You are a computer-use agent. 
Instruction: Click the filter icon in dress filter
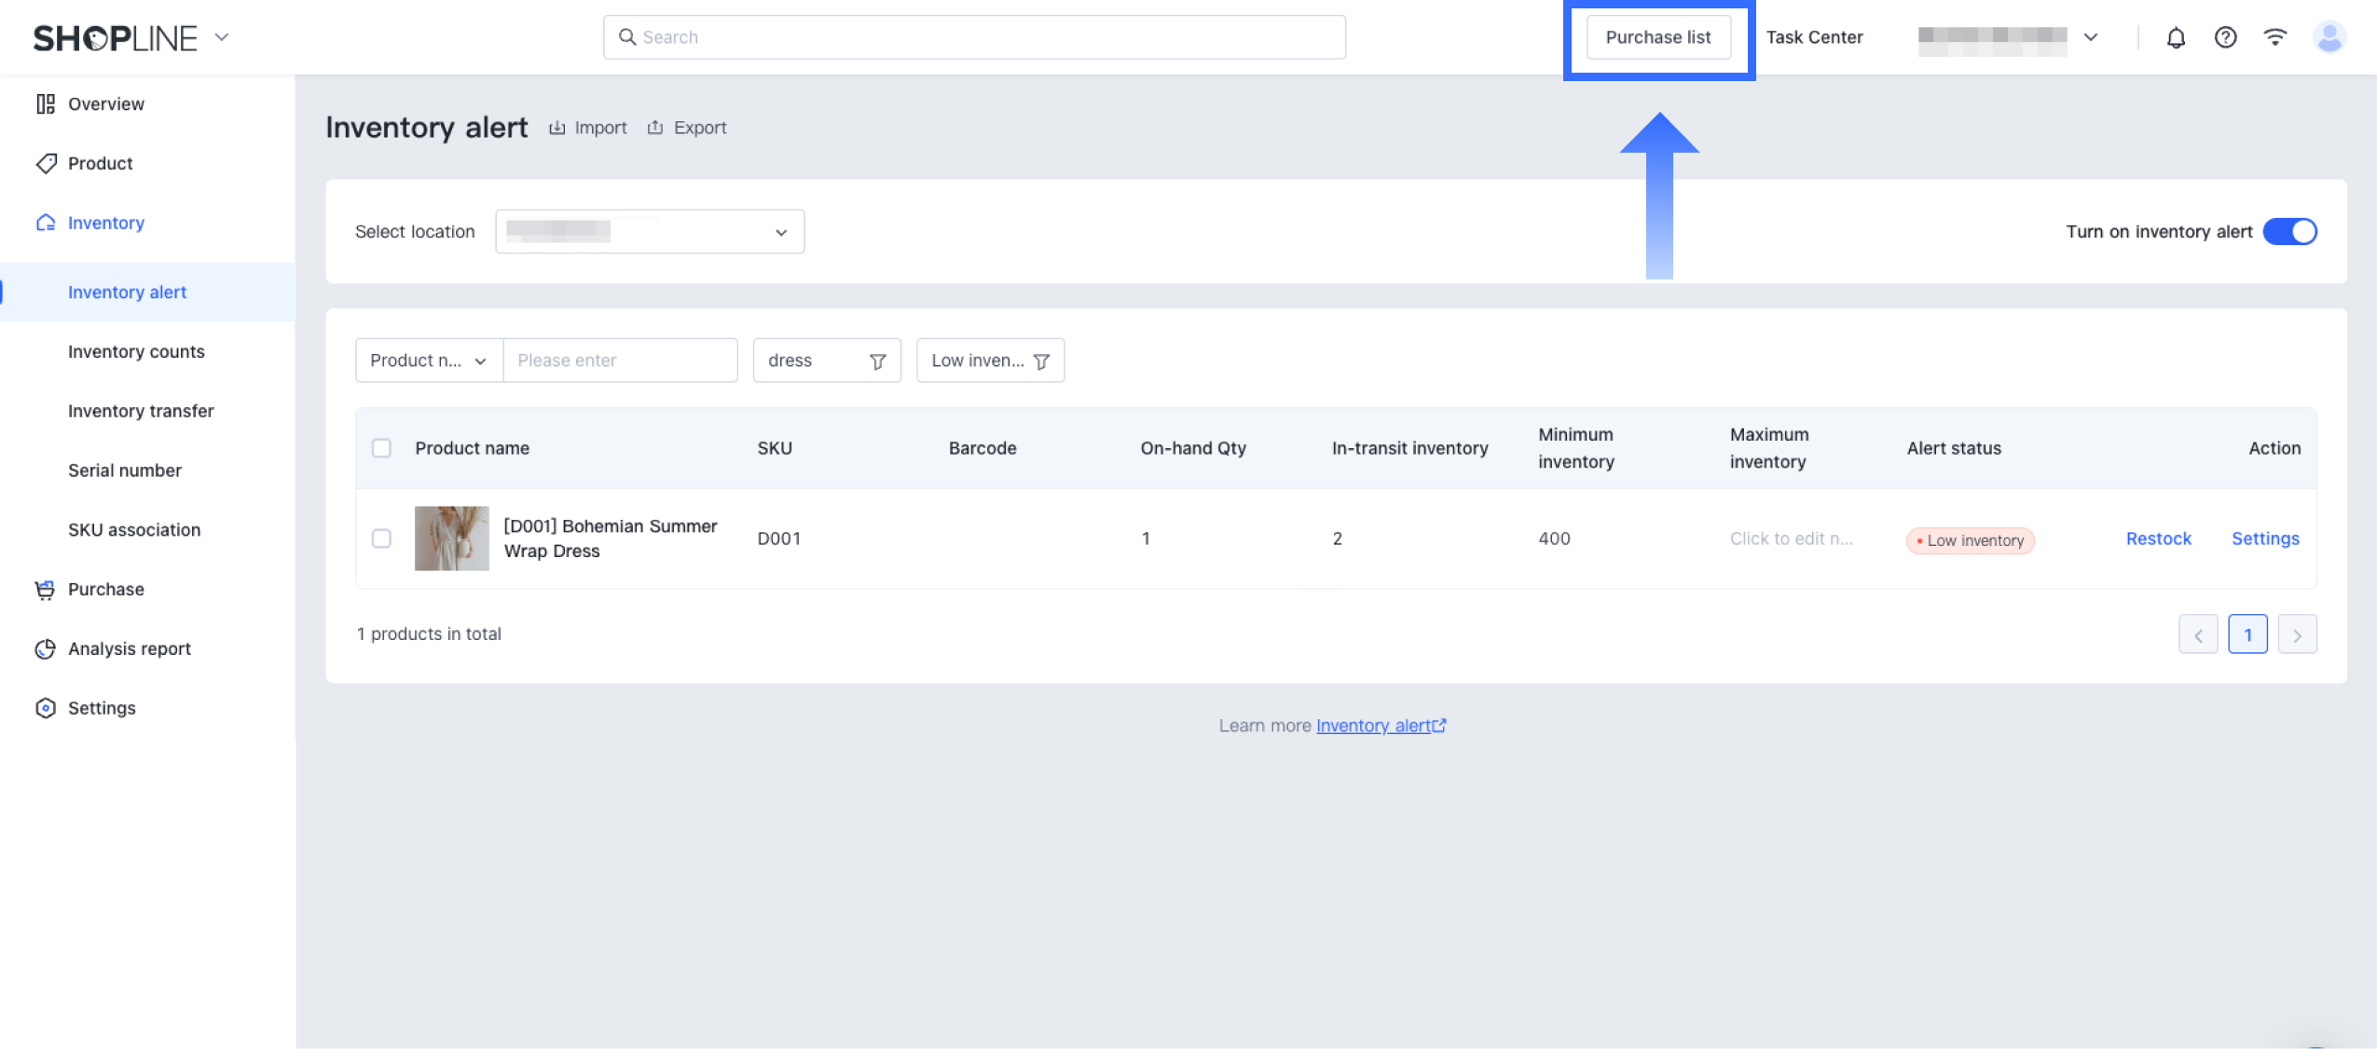click(877, 361)
